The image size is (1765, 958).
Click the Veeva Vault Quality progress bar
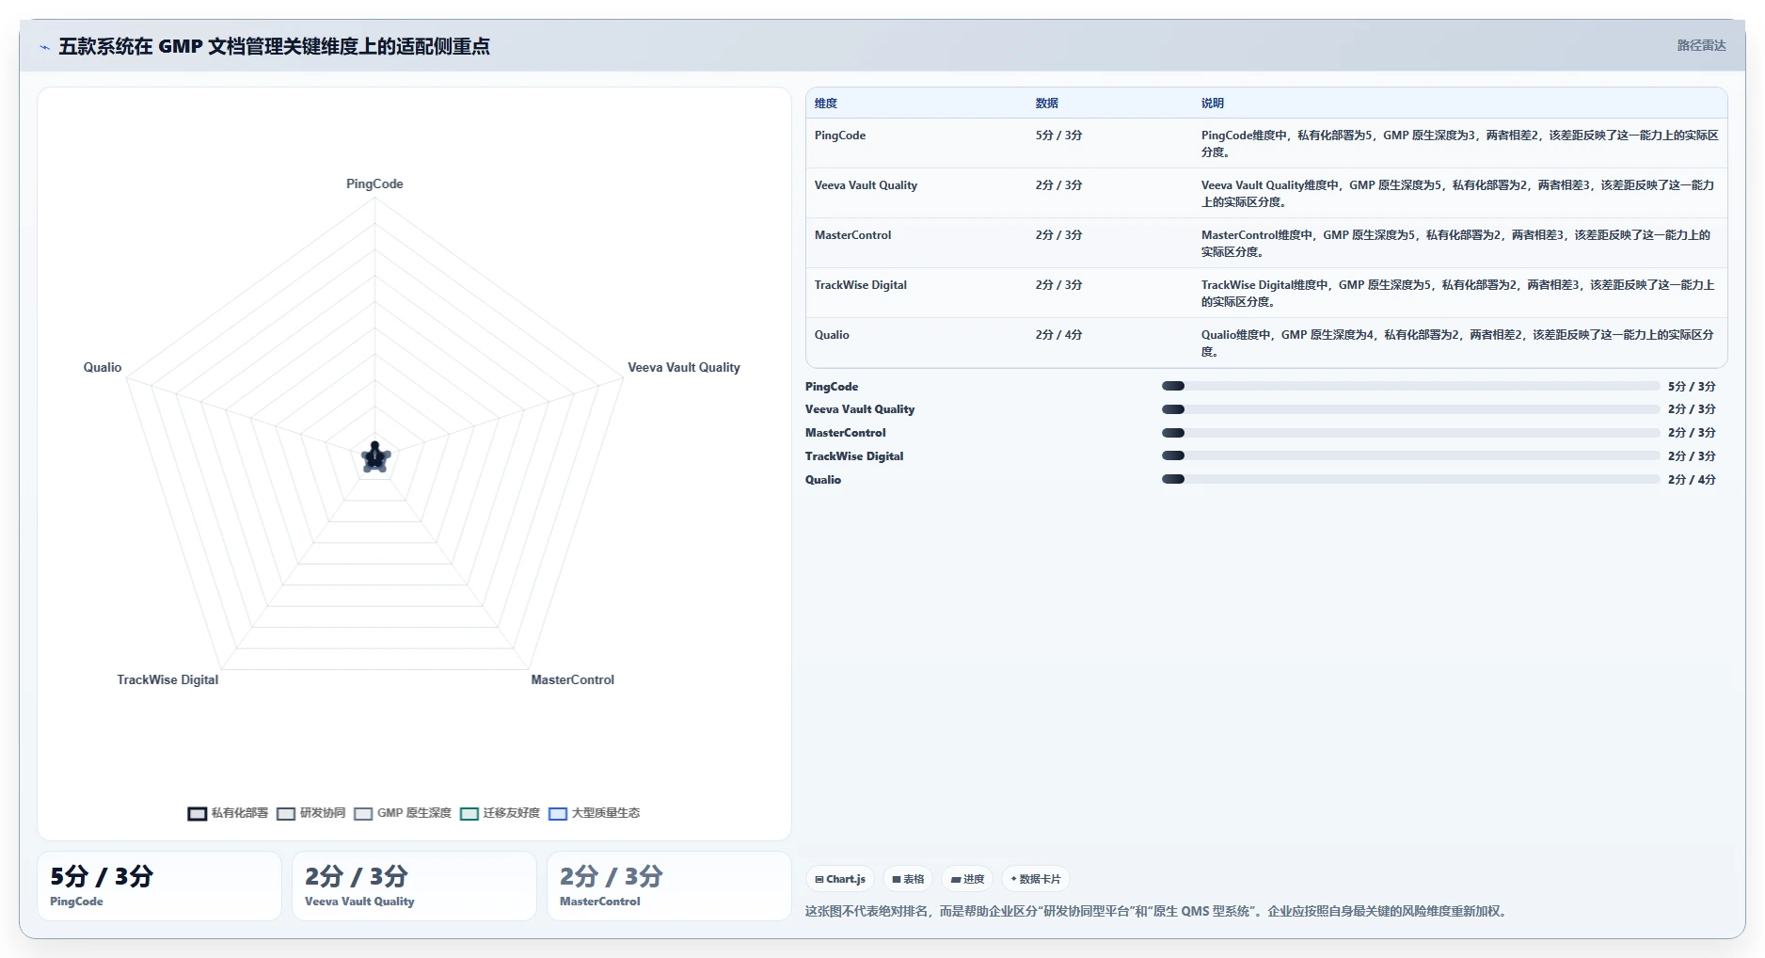click(1410, 409)
